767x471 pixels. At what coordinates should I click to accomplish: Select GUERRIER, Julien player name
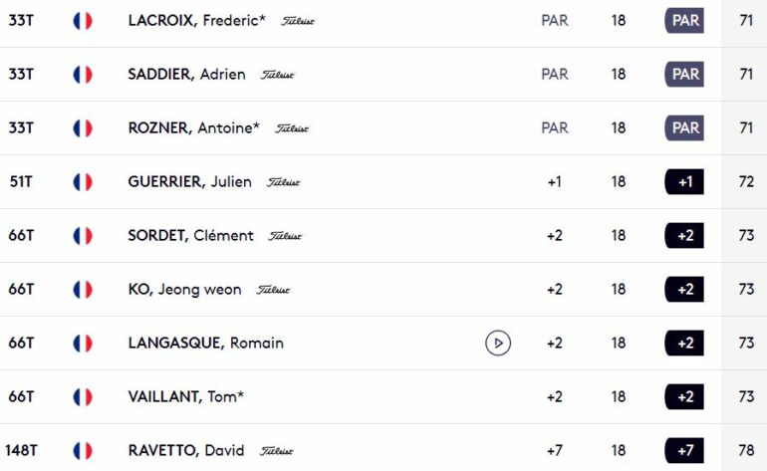pos(190,182)
